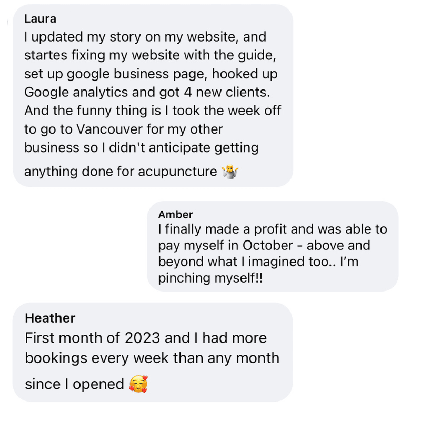The image size is (421, 421).
Task: Select the name Laura
Action: [41, 19]
